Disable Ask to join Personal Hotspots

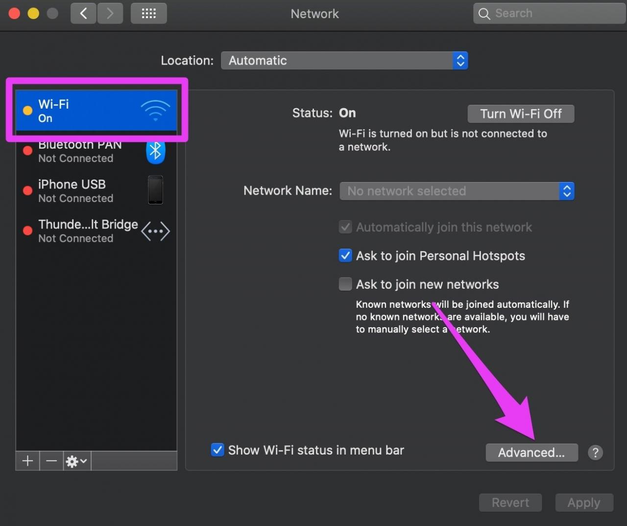coord(345,255)
